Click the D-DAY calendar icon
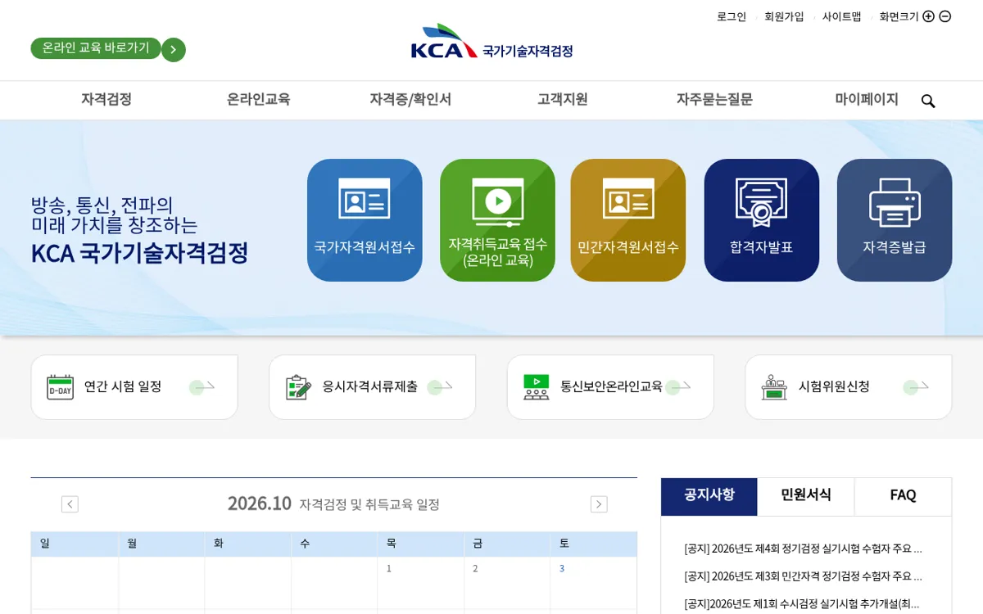Image resolution: width=983 pixels, height=614 pixels. click(x=60, y=386)
